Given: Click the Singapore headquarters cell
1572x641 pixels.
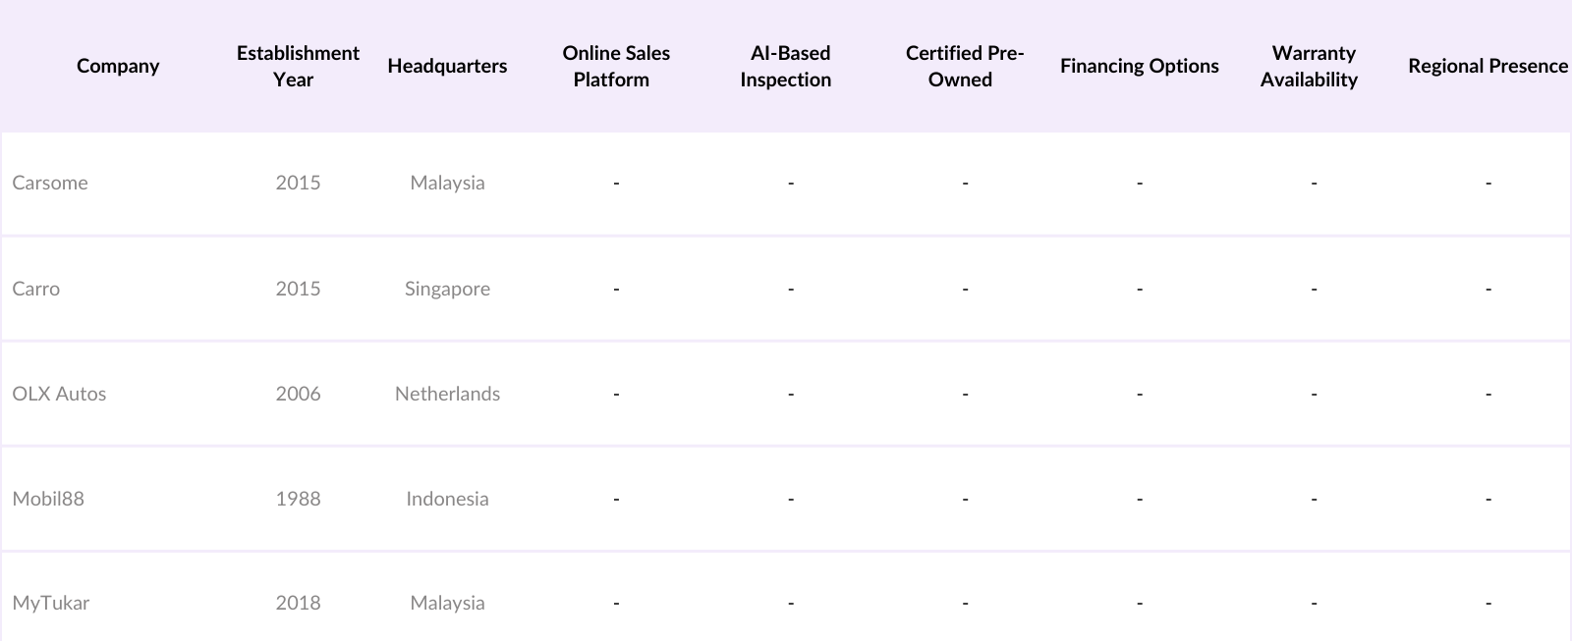Looking at the screenshot, I should (447, 289).
